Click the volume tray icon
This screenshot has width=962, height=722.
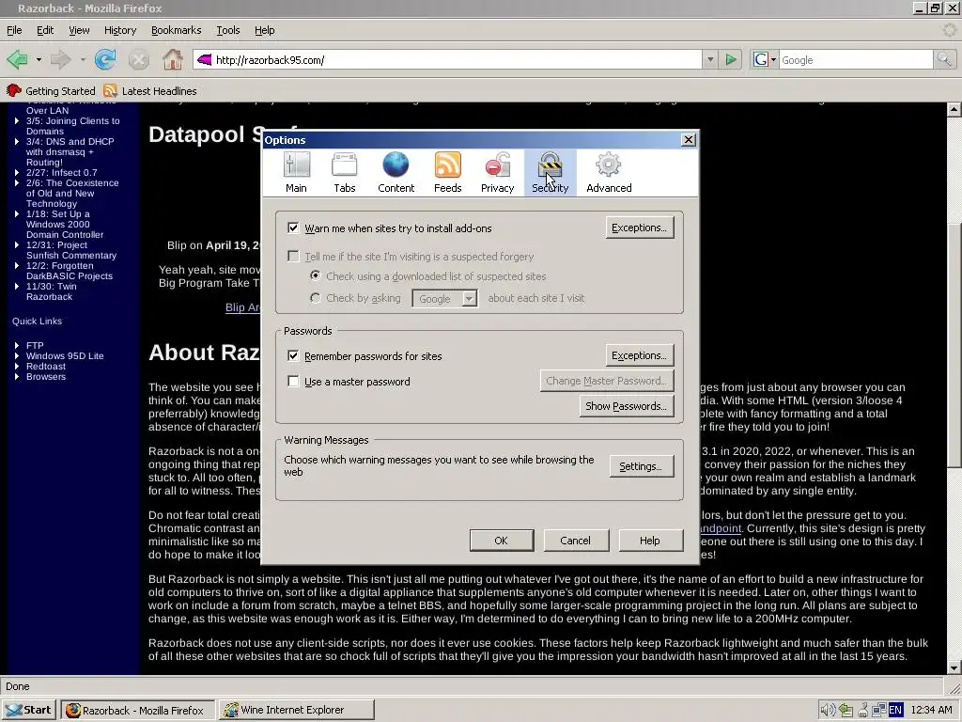828,711
